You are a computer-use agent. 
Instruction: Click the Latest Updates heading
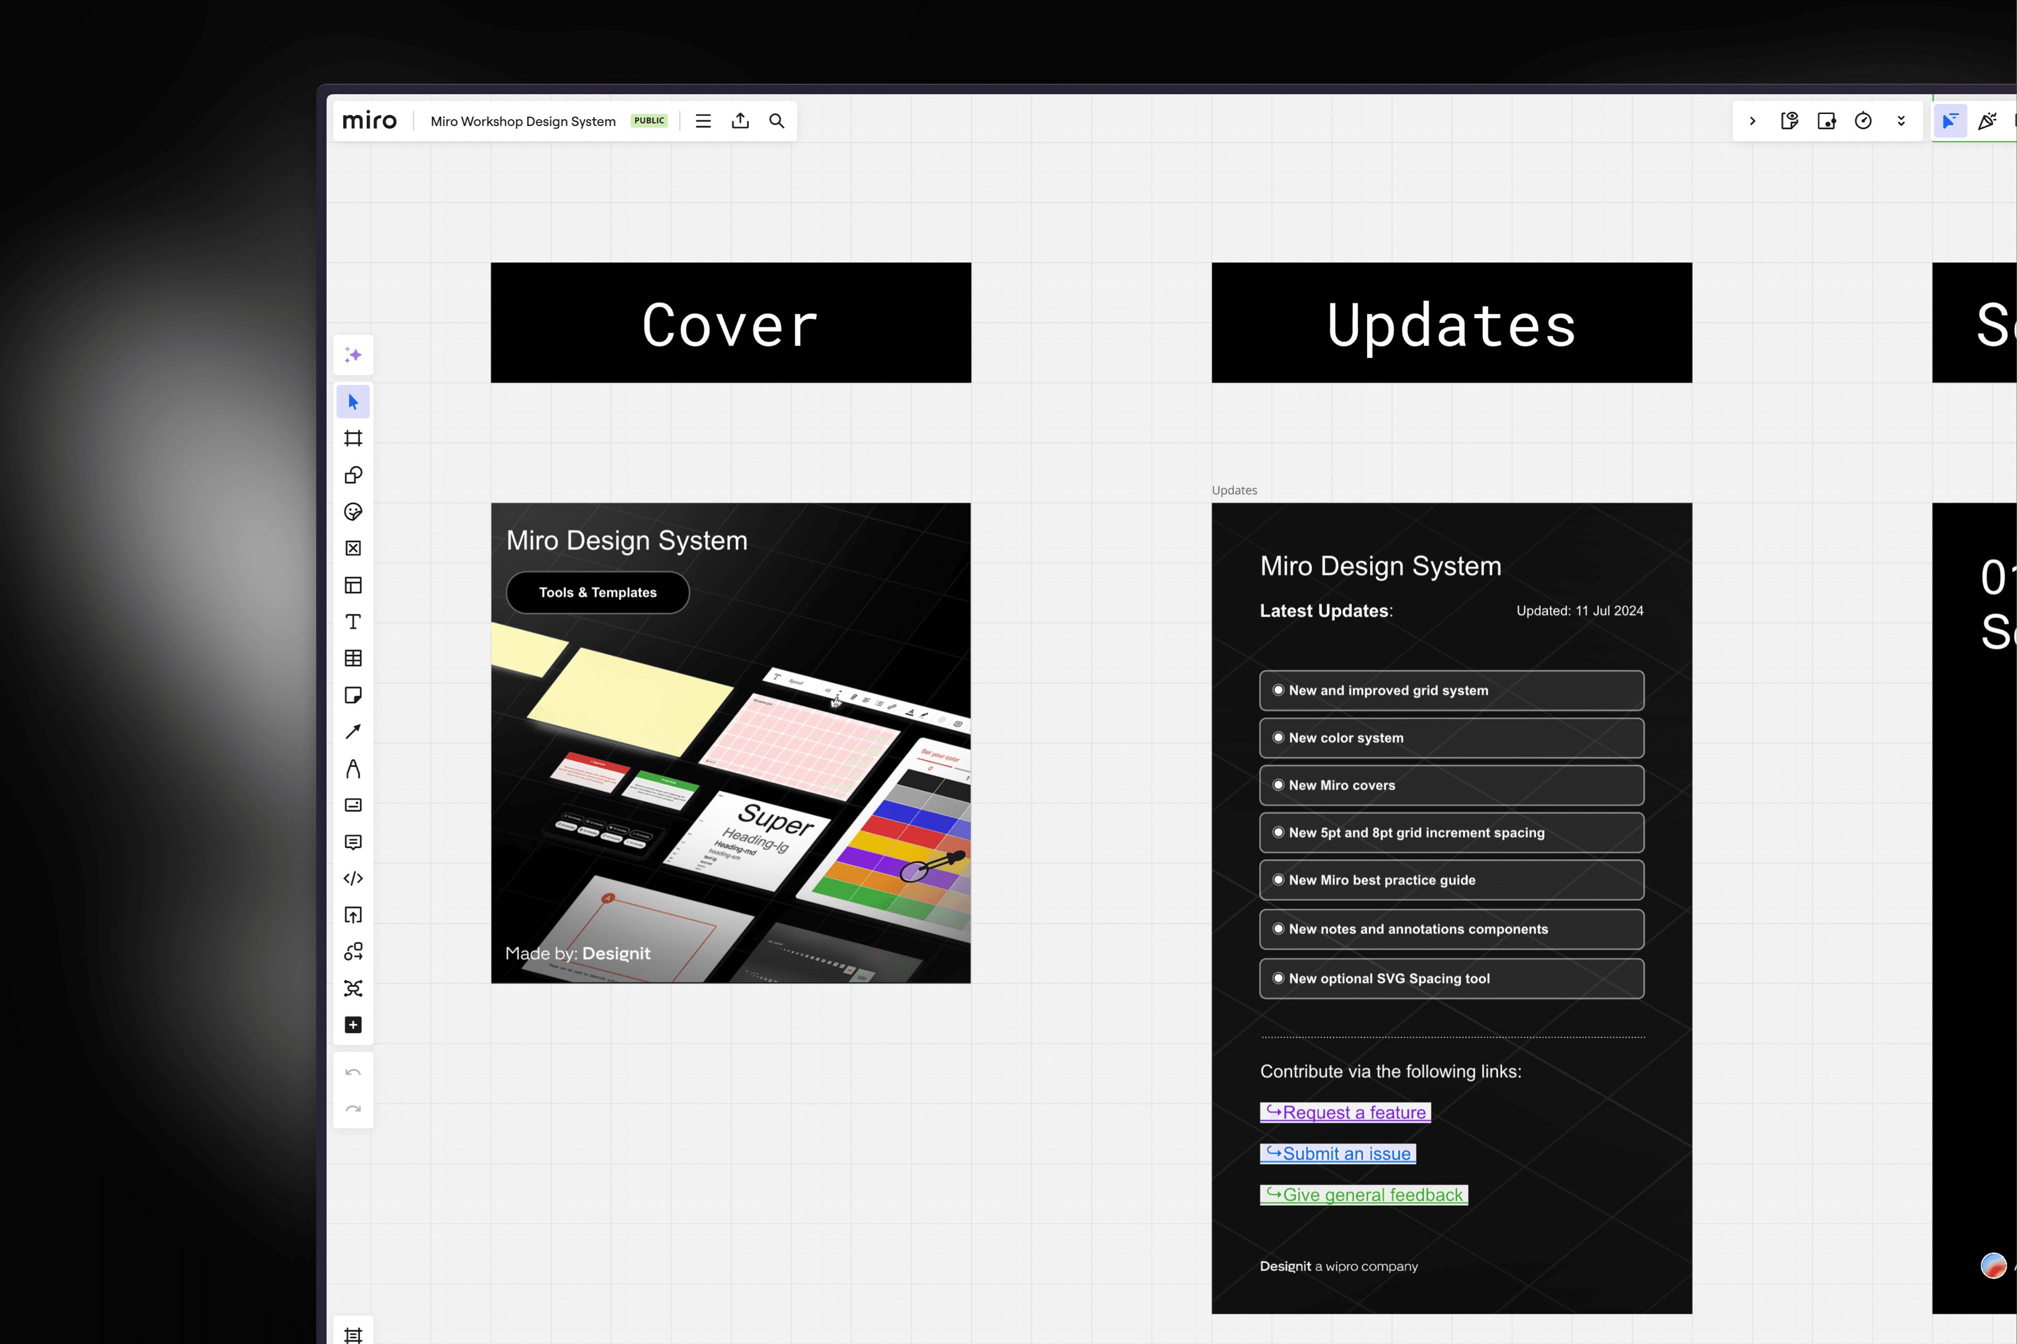1326,611
